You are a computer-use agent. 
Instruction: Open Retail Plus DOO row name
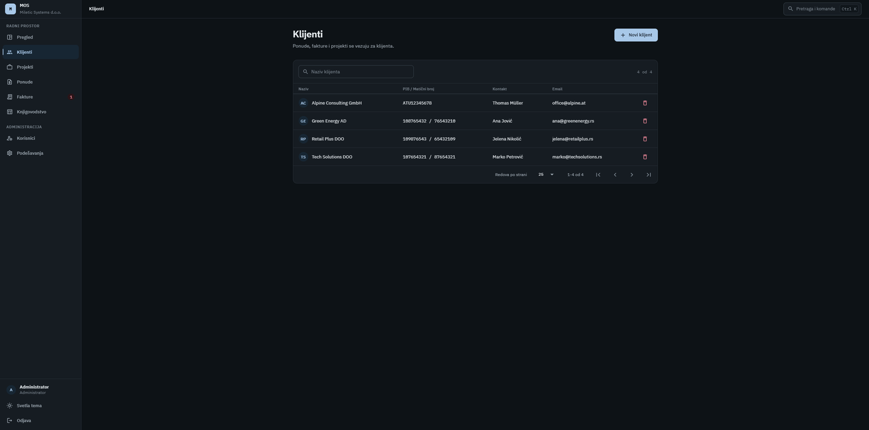(328, 139)
